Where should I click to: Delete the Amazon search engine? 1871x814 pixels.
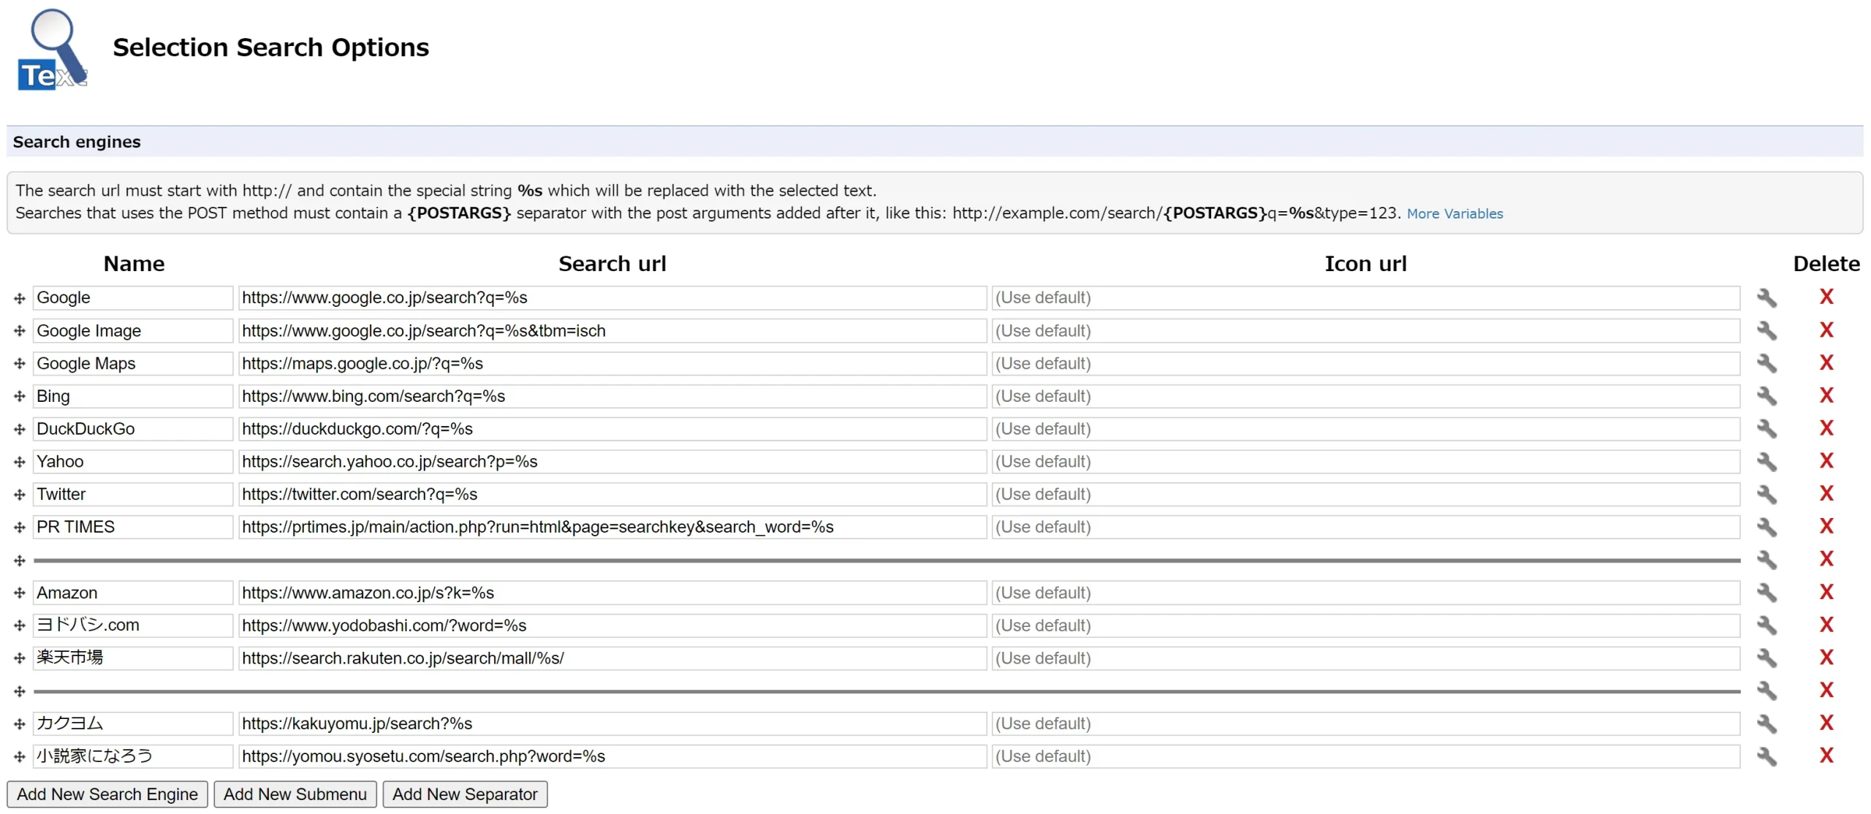point(1826,592)
